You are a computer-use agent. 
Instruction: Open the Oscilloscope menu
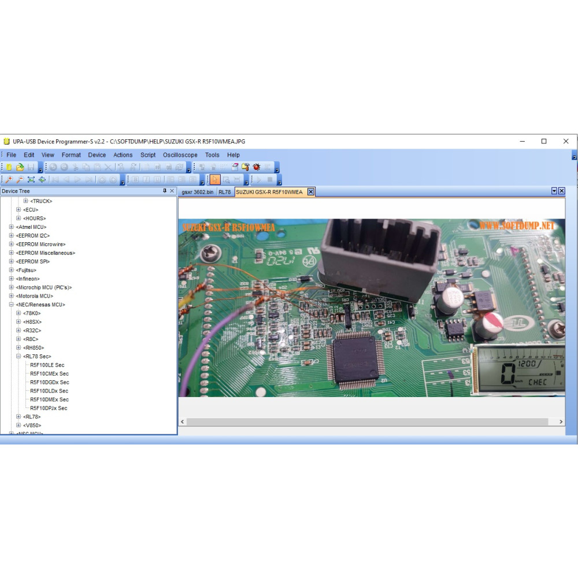(180, 155)
